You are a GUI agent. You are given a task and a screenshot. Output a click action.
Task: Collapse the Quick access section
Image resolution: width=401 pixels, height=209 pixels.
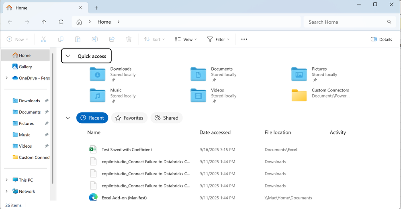[68, 56]
